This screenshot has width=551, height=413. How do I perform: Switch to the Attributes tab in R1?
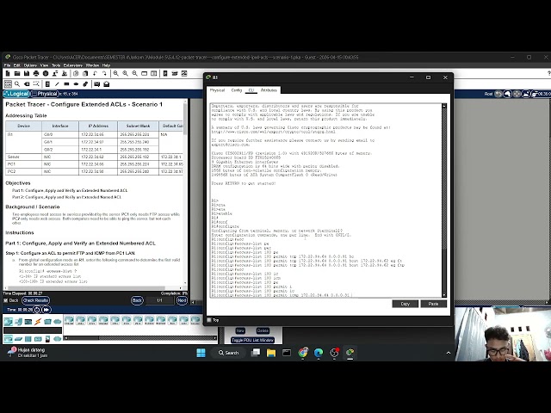(269, 90)
